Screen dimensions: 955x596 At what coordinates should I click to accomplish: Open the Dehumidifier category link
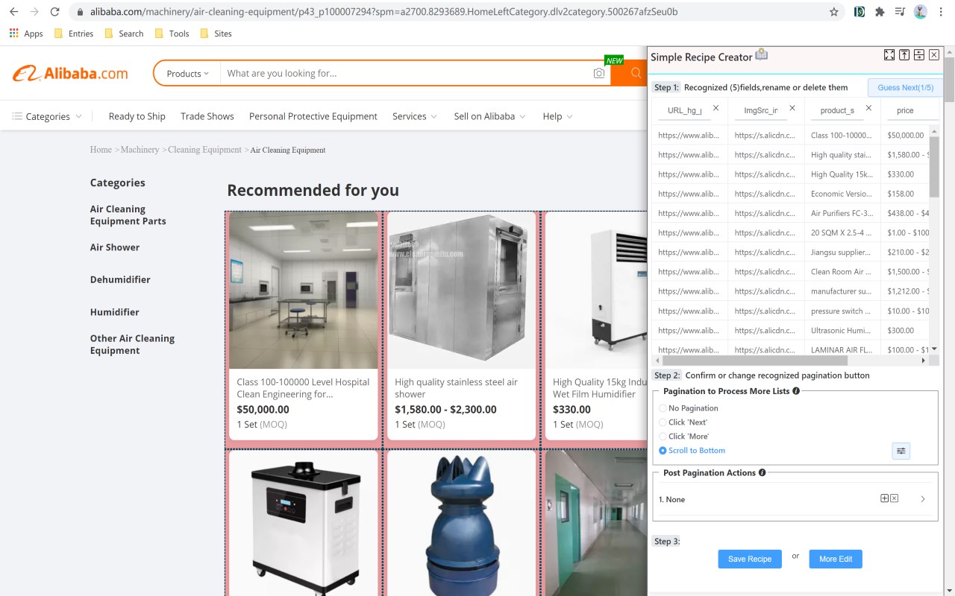[120, 279]
